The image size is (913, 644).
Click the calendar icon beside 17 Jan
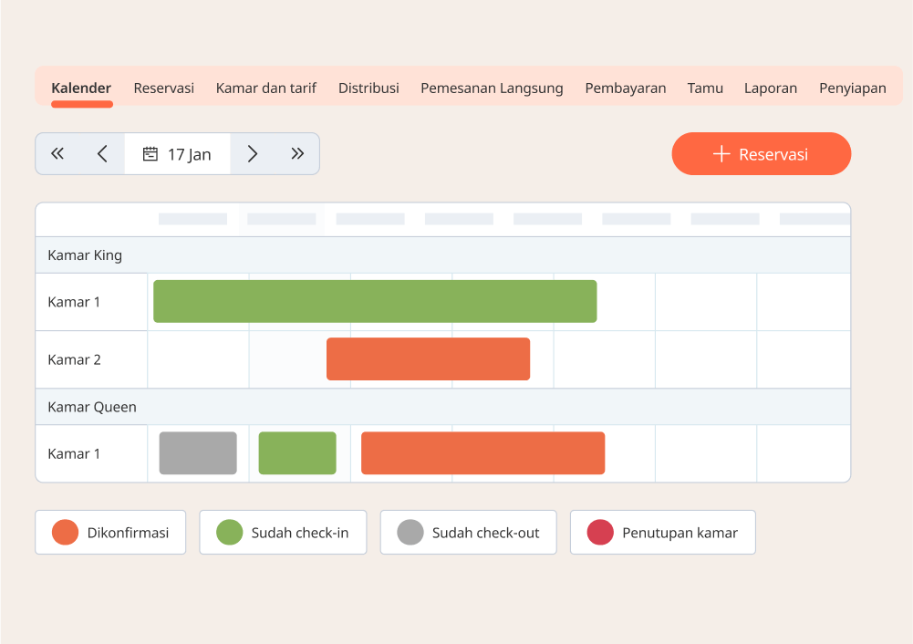coord(150,154)
